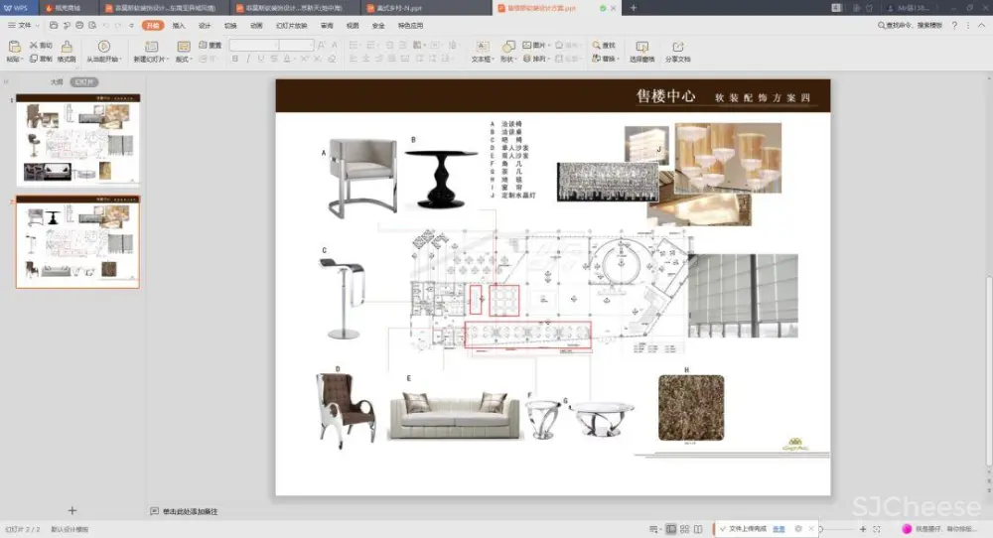Switch to slide sorter view in status bar

click(x=685, y=529)
